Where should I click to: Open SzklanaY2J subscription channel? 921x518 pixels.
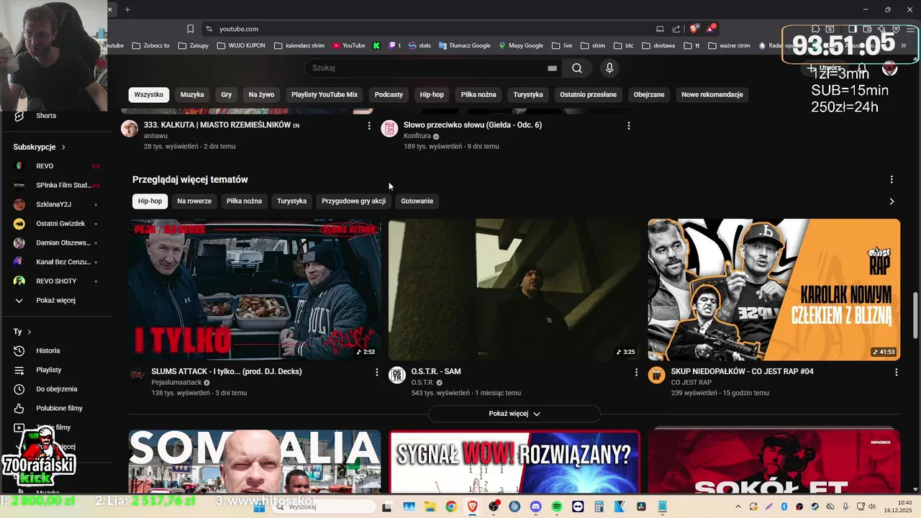tap(55, 204)
